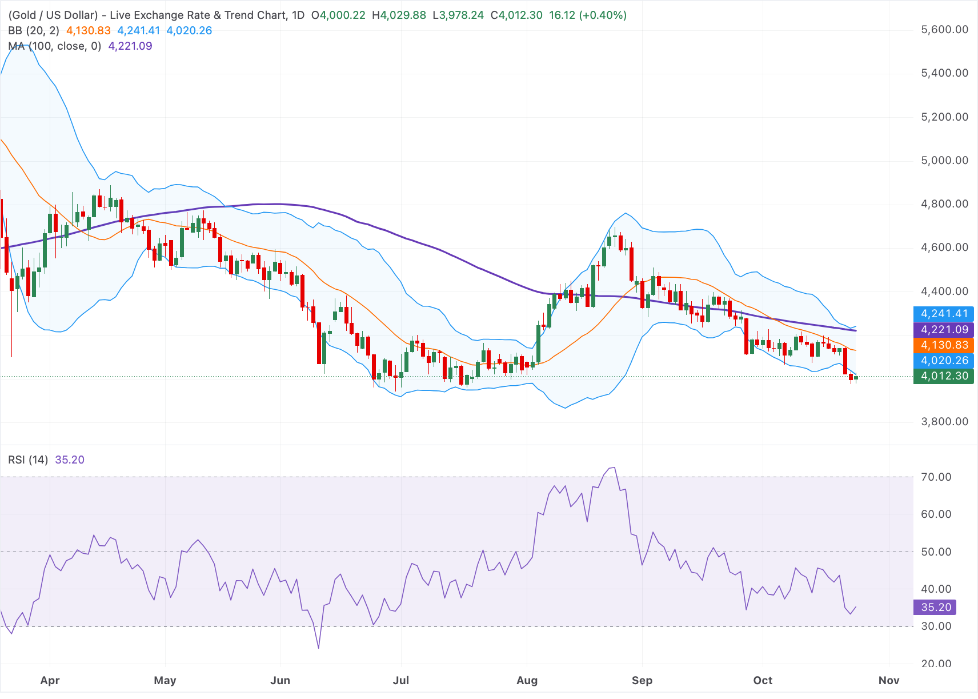Click the purple 4,221.09 price axis tag
The width and height of the screenshot is (978, 699).
click(x=944, y=329)
